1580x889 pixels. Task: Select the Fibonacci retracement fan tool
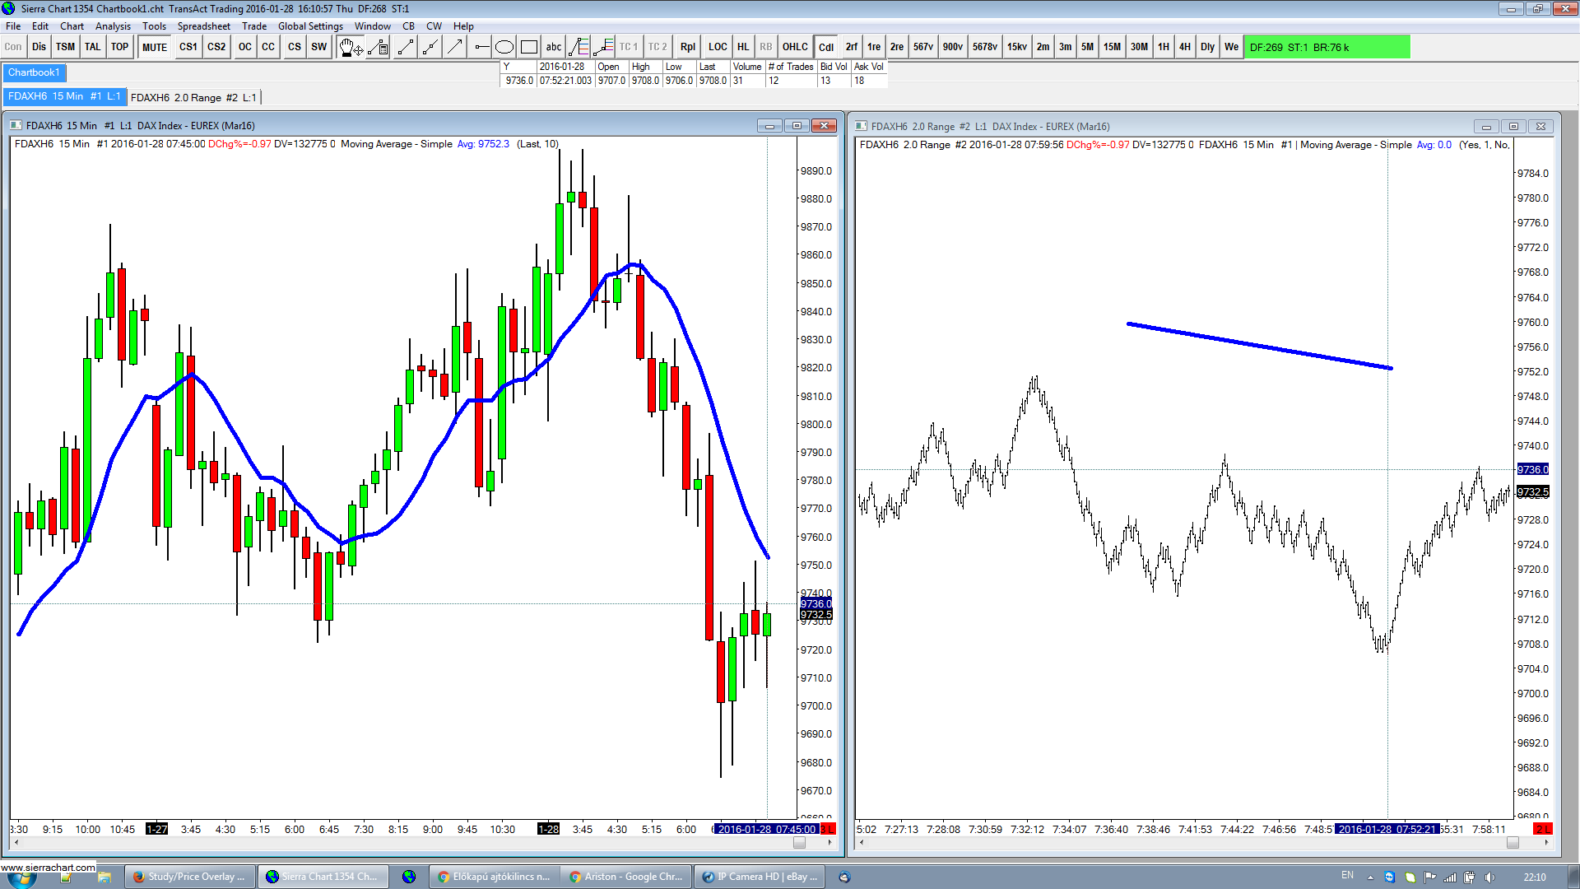(579, 47)
